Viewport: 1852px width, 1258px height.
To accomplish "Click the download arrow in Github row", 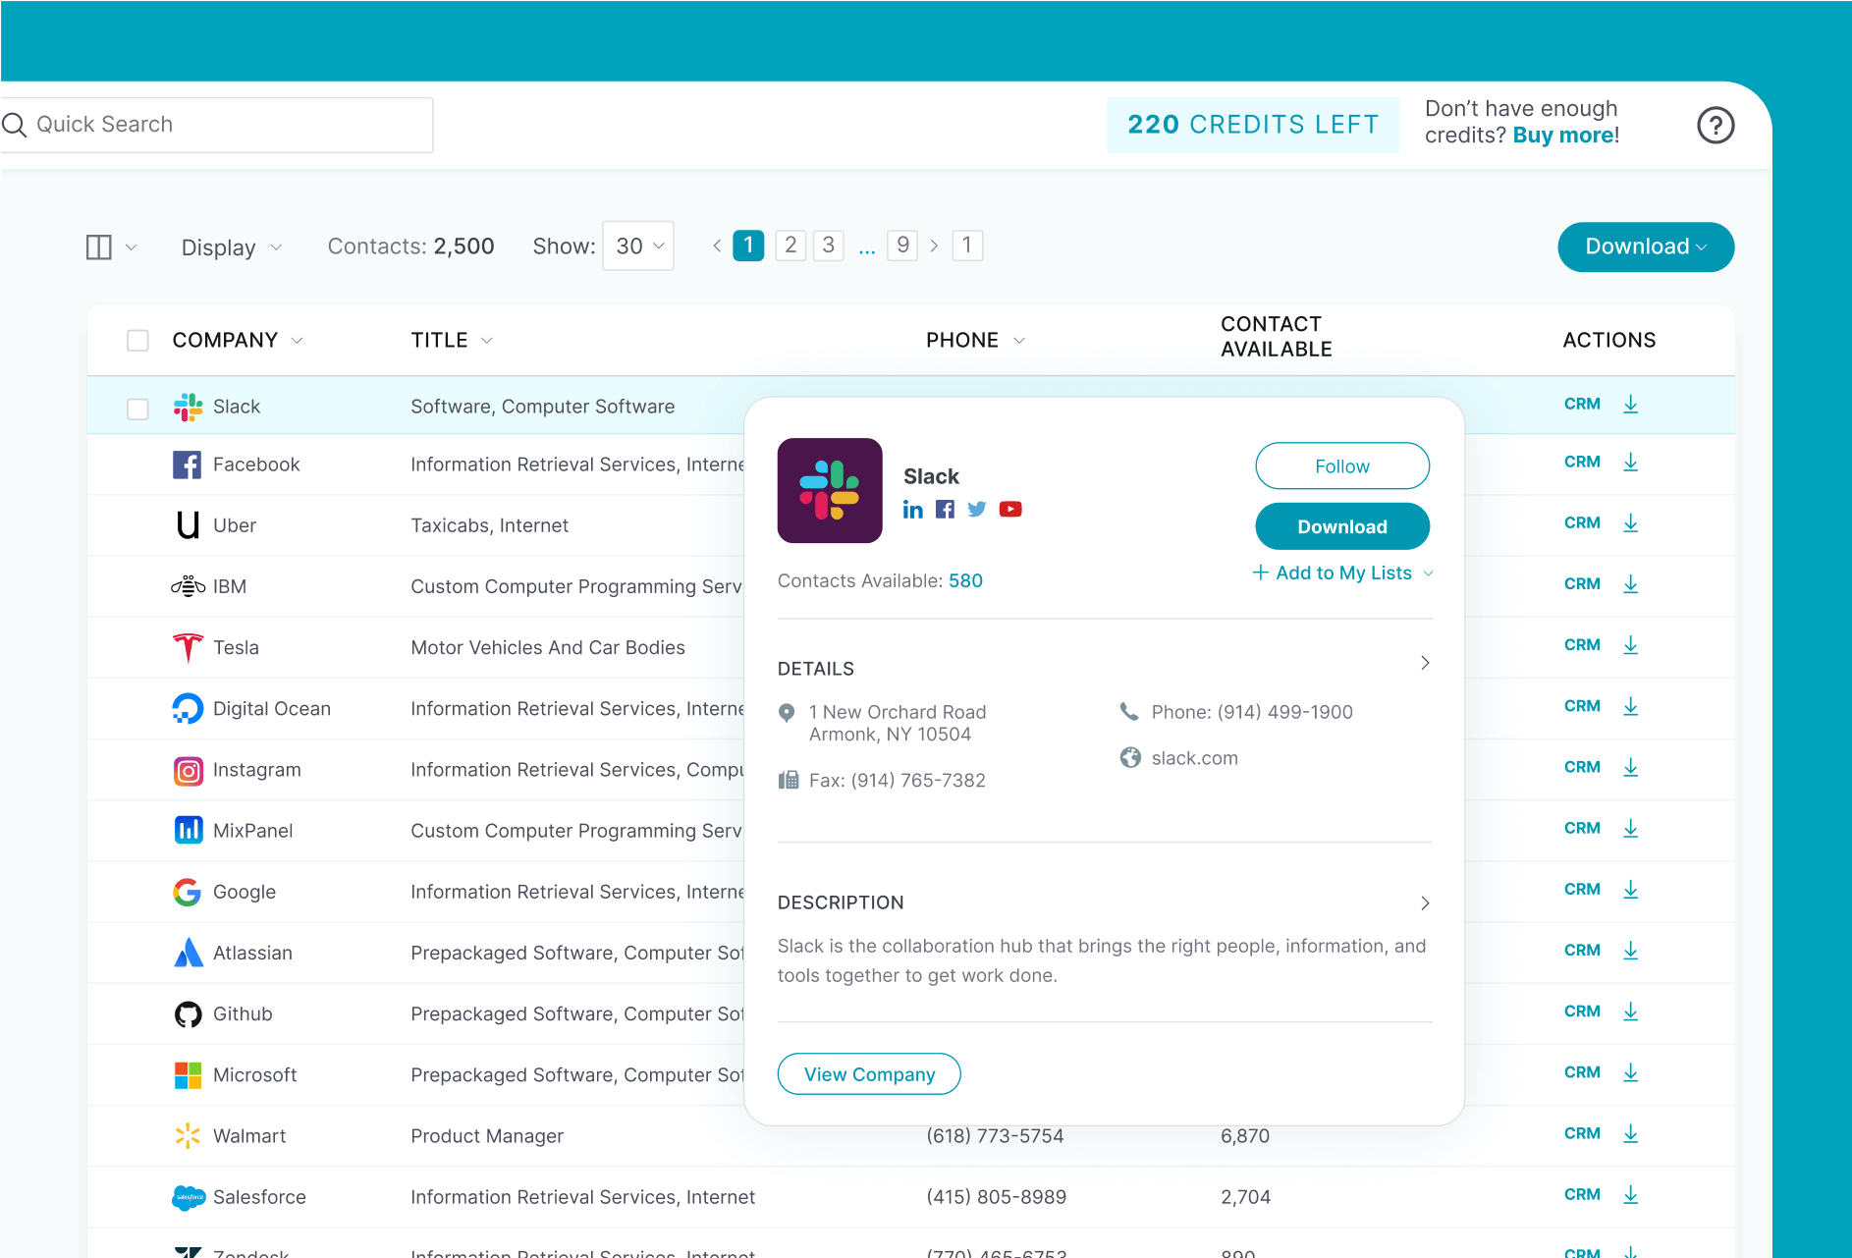I will click(x=1630, y=1011).
